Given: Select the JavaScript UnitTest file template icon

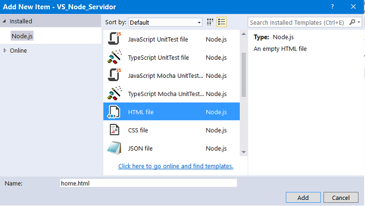Looking at the screenshot, I should (114, 39).
